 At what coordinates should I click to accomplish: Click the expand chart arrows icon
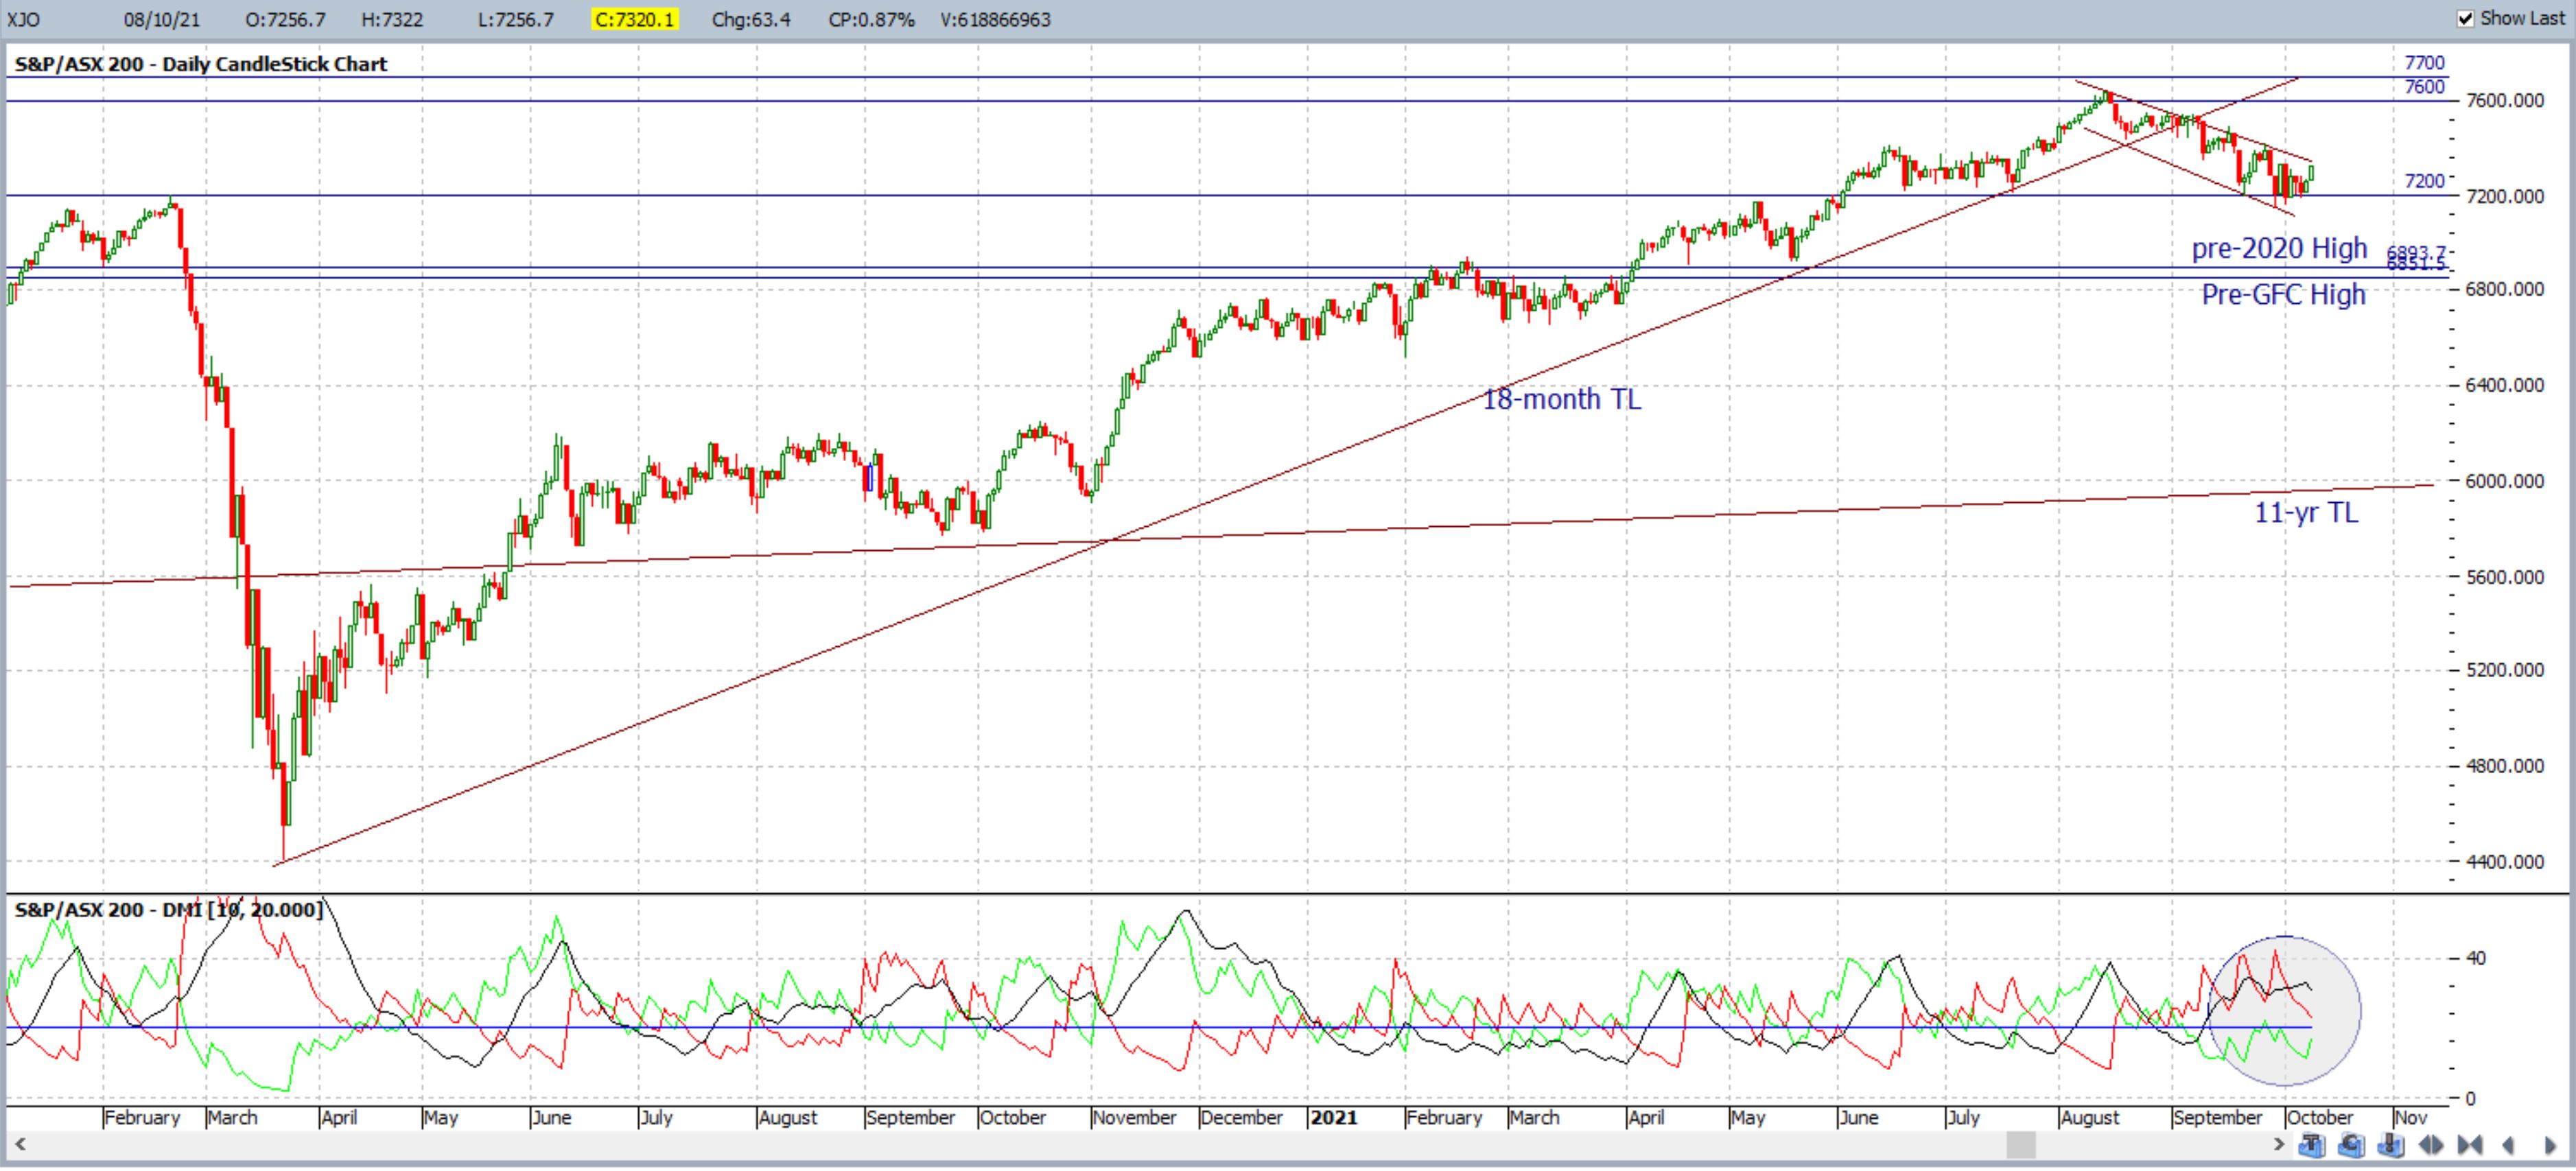point(2431,1145)
